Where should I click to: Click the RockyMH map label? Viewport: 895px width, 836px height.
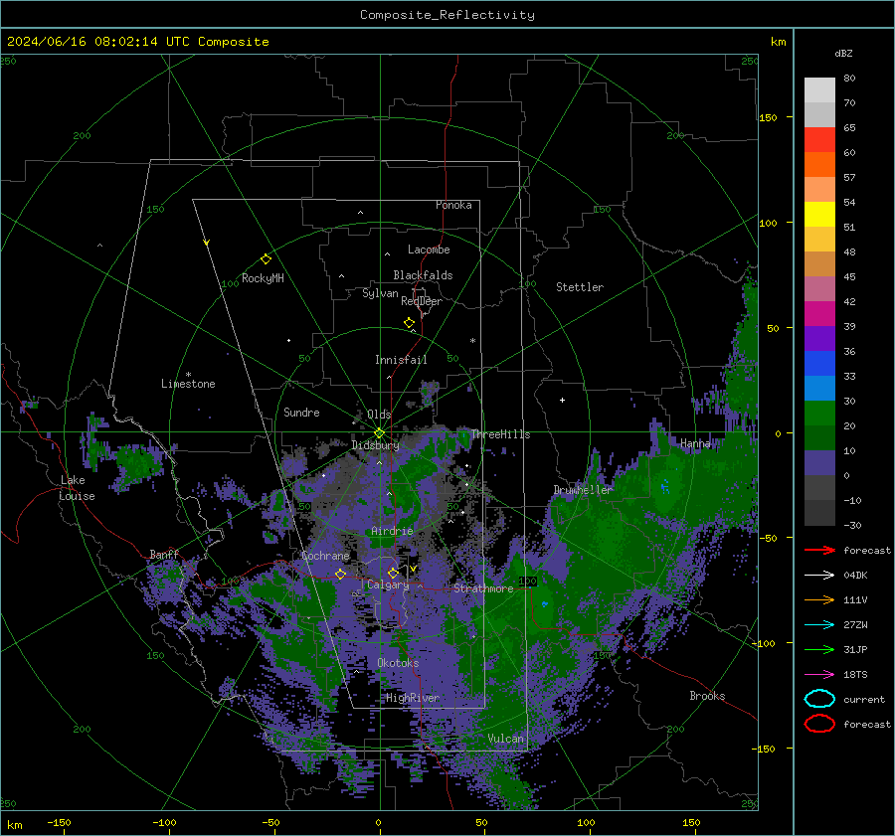tap(263, 278)
